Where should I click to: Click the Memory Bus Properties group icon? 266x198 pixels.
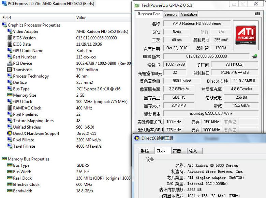4,159
